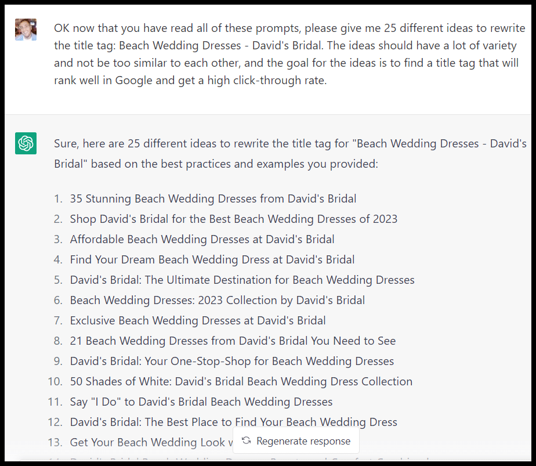Select the Exclusive Beach Wedding Dresses idea

coord(198,320)
